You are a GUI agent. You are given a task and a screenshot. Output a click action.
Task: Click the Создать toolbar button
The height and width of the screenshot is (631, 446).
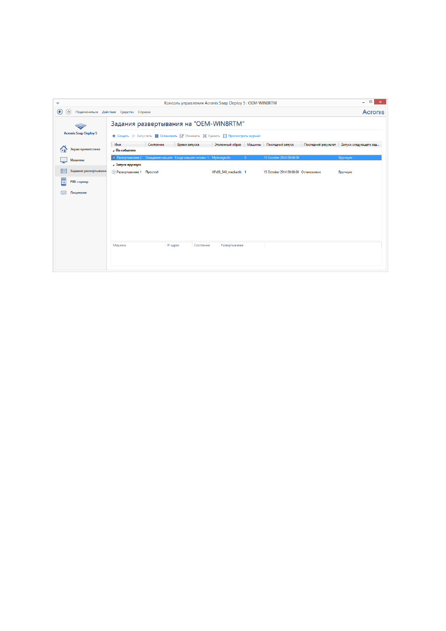(x=120, y=136)
